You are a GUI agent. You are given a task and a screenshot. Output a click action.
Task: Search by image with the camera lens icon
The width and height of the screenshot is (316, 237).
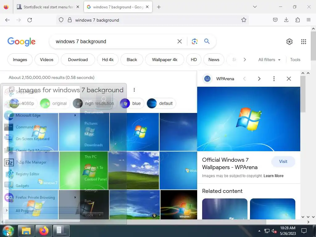[x=194, y=42]
